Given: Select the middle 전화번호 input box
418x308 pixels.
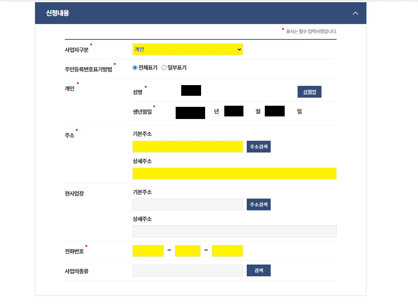Looking at the screenshot, I should (x=188, y=251).
